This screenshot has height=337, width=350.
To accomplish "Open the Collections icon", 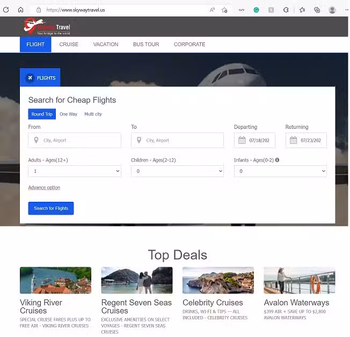I will click(x=317, y=10).
